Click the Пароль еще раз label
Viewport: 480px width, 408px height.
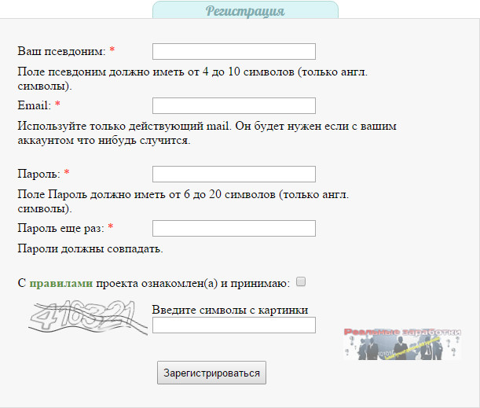60,228
